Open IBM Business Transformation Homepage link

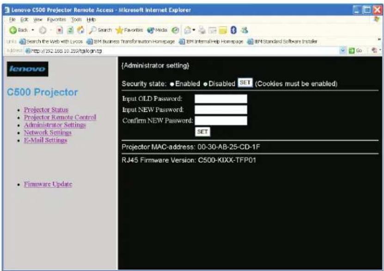131,42
